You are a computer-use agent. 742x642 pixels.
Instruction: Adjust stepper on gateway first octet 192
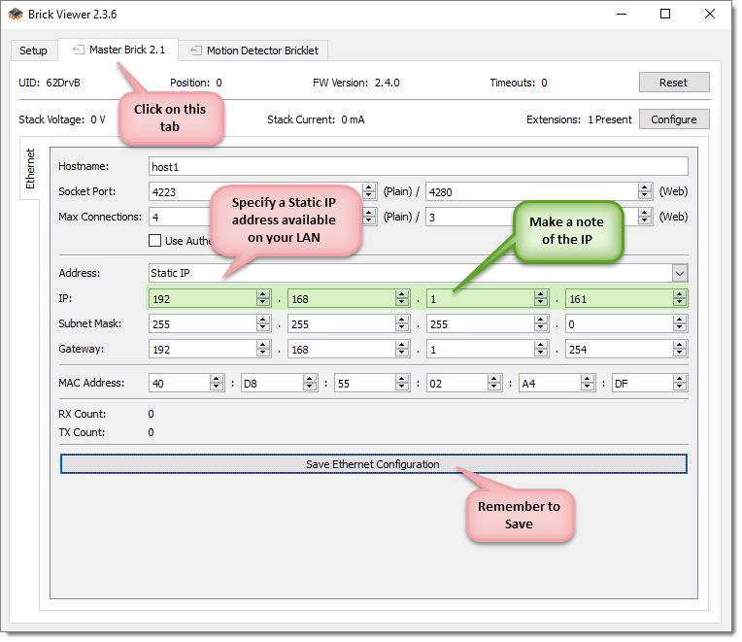click(263, 349)
